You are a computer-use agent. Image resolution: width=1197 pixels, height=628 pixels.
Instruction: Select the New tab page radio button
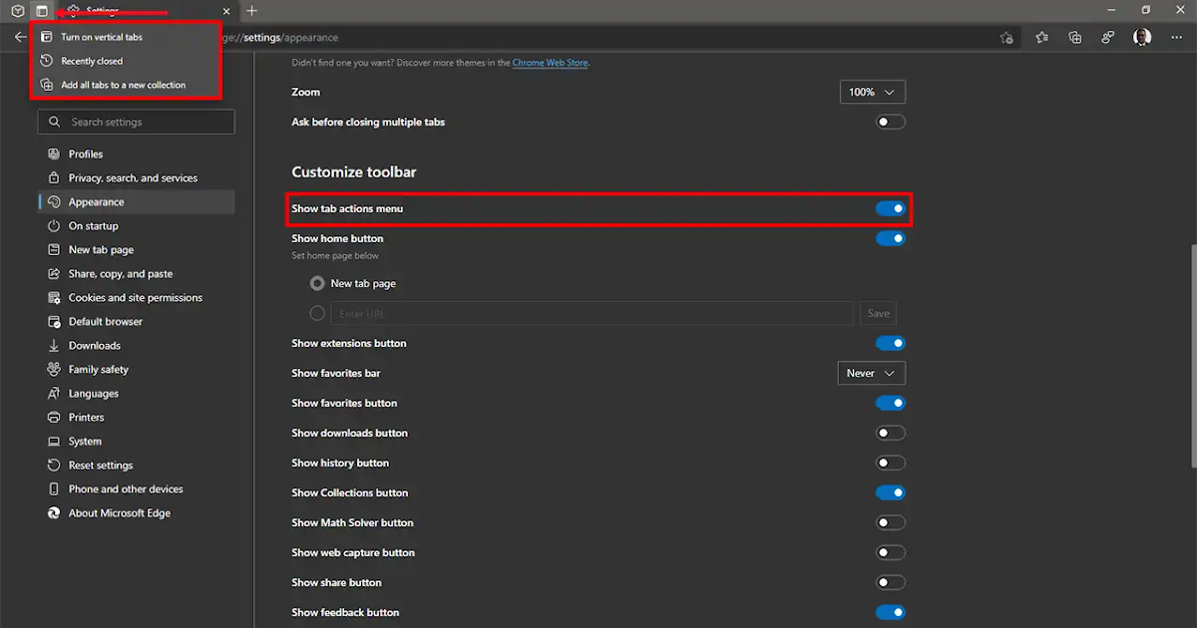[x=316, y=283]
